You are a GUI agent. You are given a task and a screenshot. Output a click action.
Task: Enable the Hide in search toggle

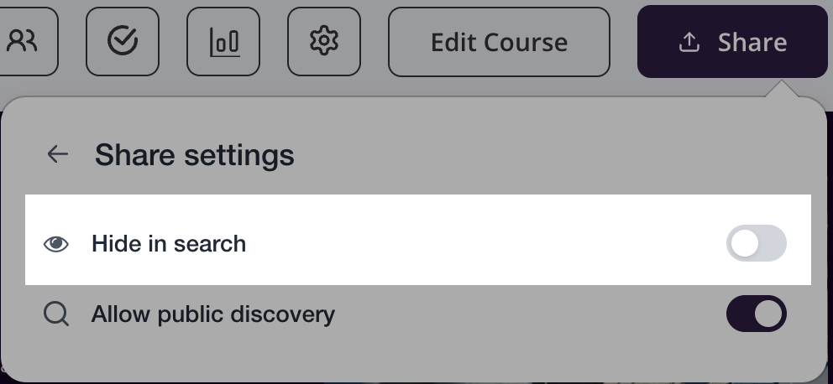[x=756, y=244]
